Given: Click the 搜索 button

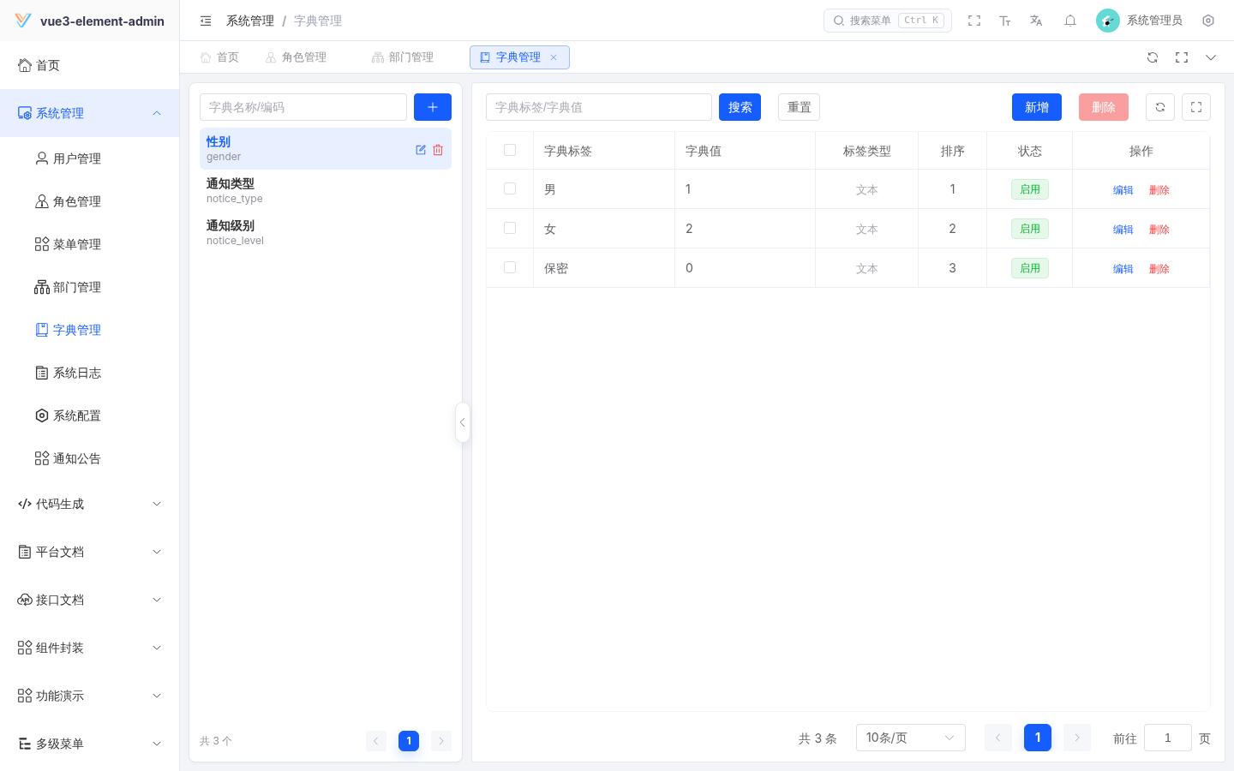Looking at the screenshot, I should (740, 107).
